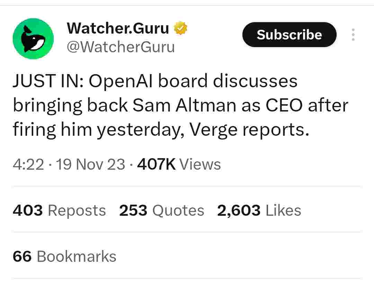
Task: Open the @WatcherGuru handle link
Action: [121, 47]
